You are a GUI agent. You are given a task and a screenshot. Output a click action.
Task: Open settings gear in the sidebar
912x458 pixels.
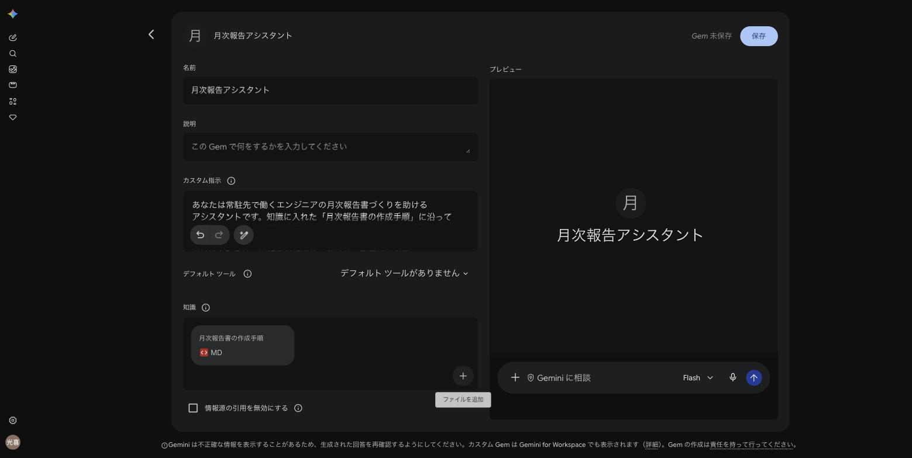pos(13,421)
